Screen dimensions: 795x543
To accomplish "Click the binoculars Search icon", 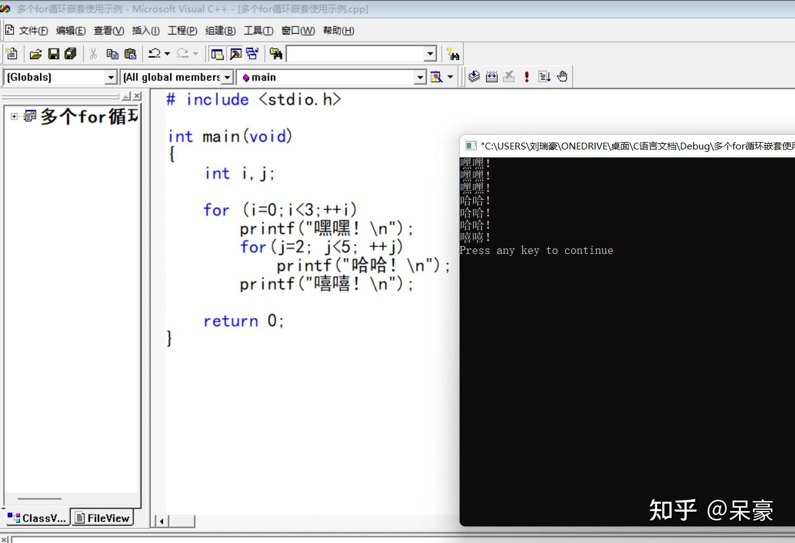I will [453, 54].
